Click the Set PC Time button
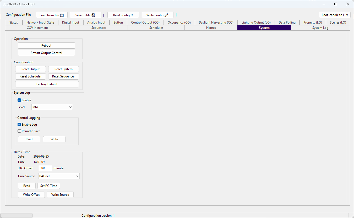Screen dimensions: 354x218 [49, 186]
